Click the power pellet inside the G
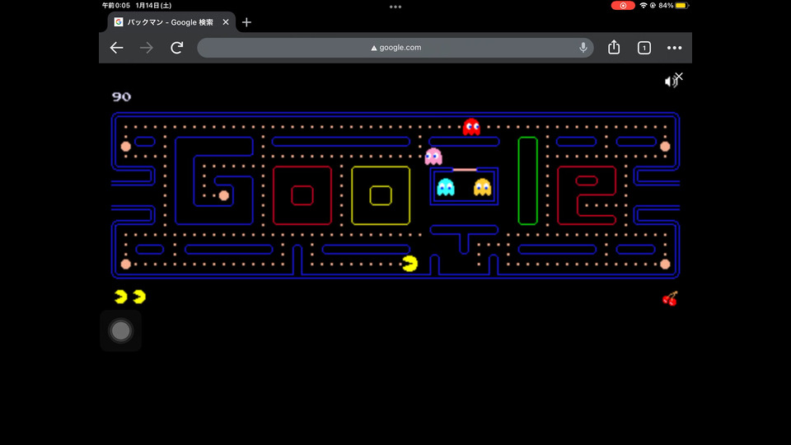The width and height of the screenshot is (791, 445). coord(224,195)
